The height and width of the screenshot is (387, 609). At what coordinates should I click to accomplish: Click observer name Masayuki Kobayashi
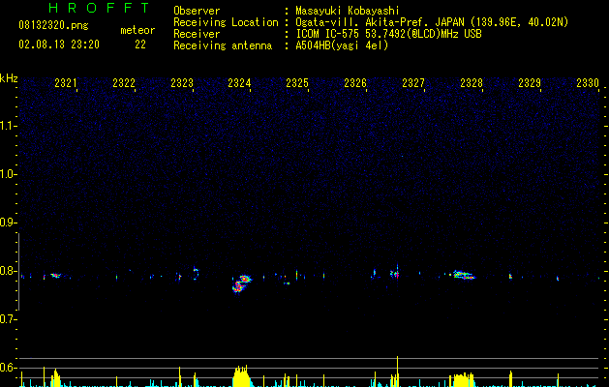348,11
